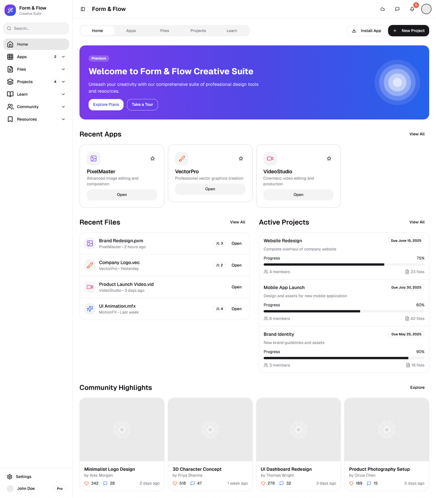
Task: Expand the Learn sidebar chevron
Action: 63,94
